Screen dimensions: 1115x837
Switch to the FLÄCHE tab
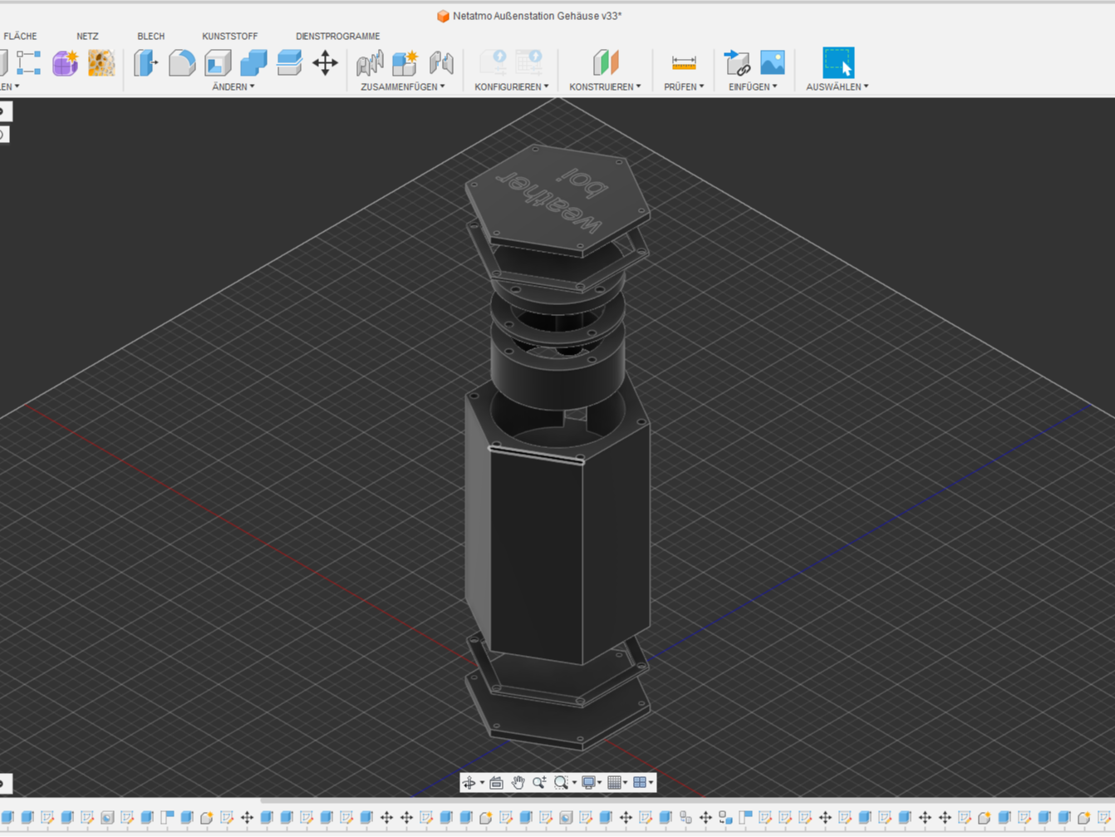tap(20, 37)
